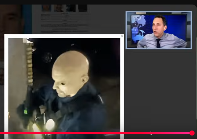Open the nearly black thumbnail on the dimmed page

(x=83, y=8)
